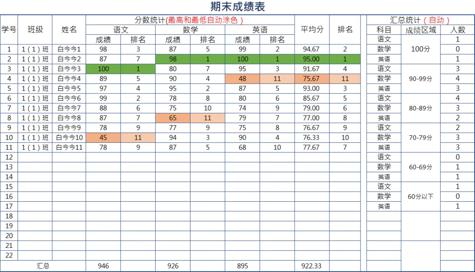
Task: Click the name cell 白今今11
Action: (x=69, y=147)
